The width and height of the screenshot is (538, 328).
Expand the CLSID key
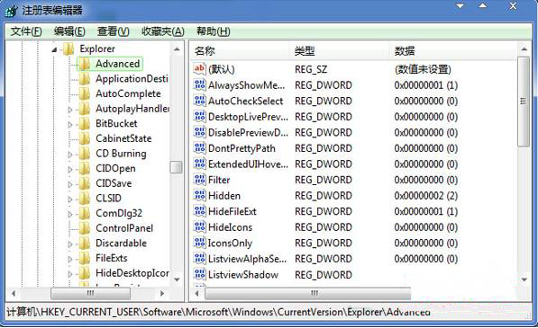click(x=70, y=199)
